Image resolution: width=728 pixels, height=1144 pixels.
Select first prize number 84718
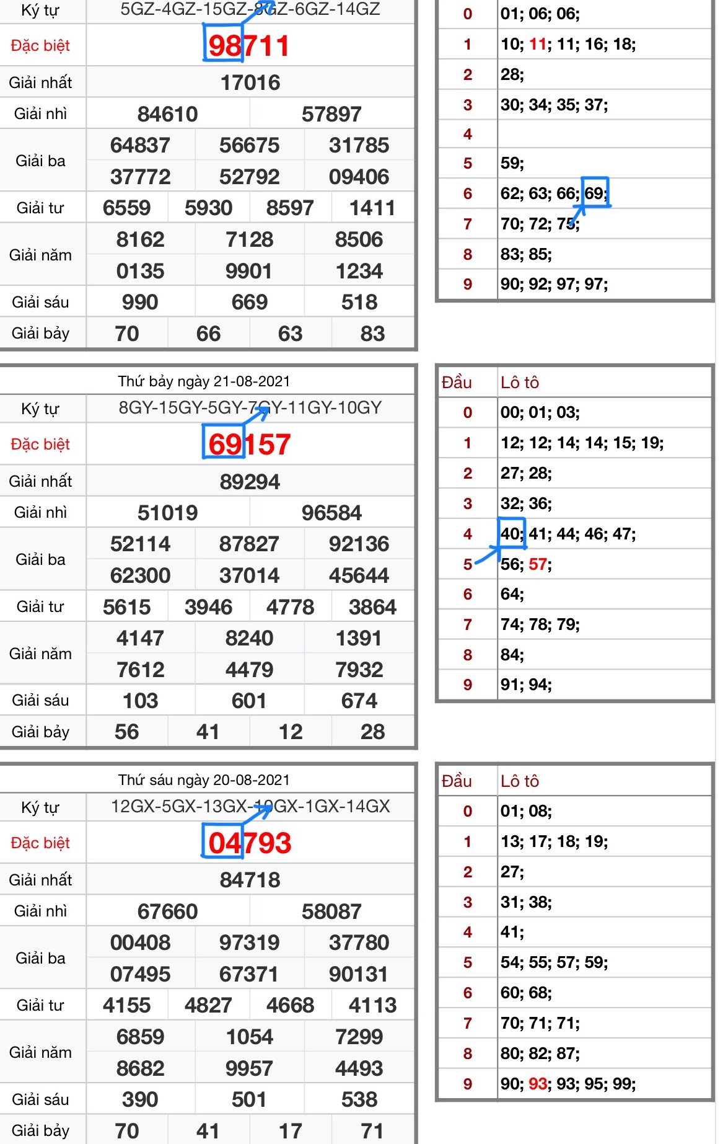coord(250,880)
